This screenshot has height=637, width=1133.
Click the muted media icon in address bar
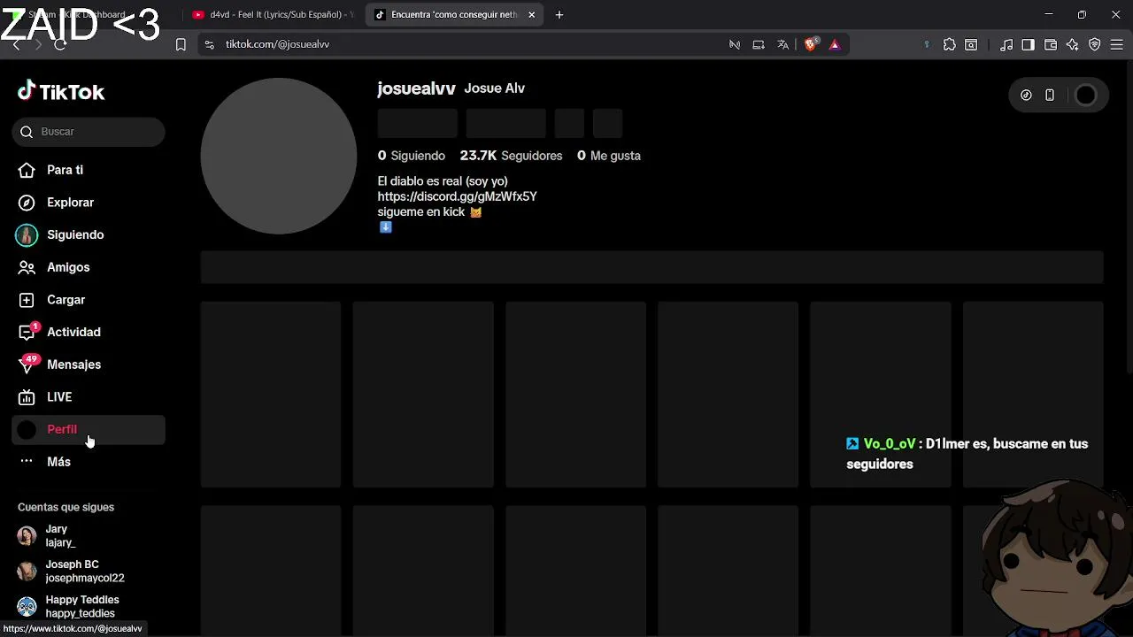[735, 44]
